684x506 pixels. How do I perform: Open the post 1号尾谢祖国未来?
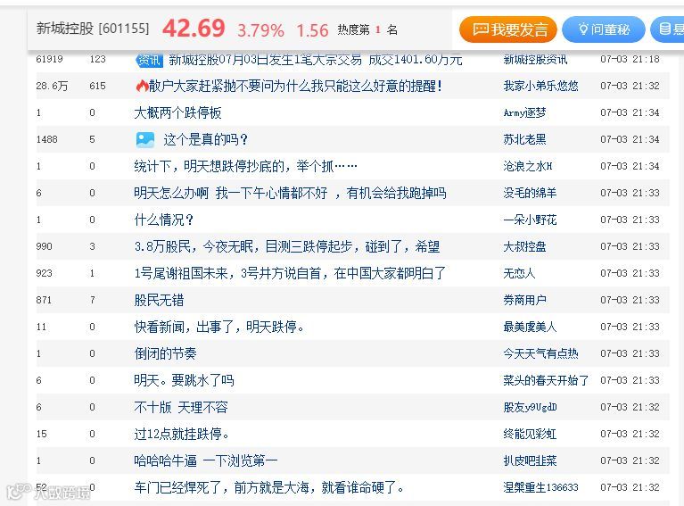point(290,273)
